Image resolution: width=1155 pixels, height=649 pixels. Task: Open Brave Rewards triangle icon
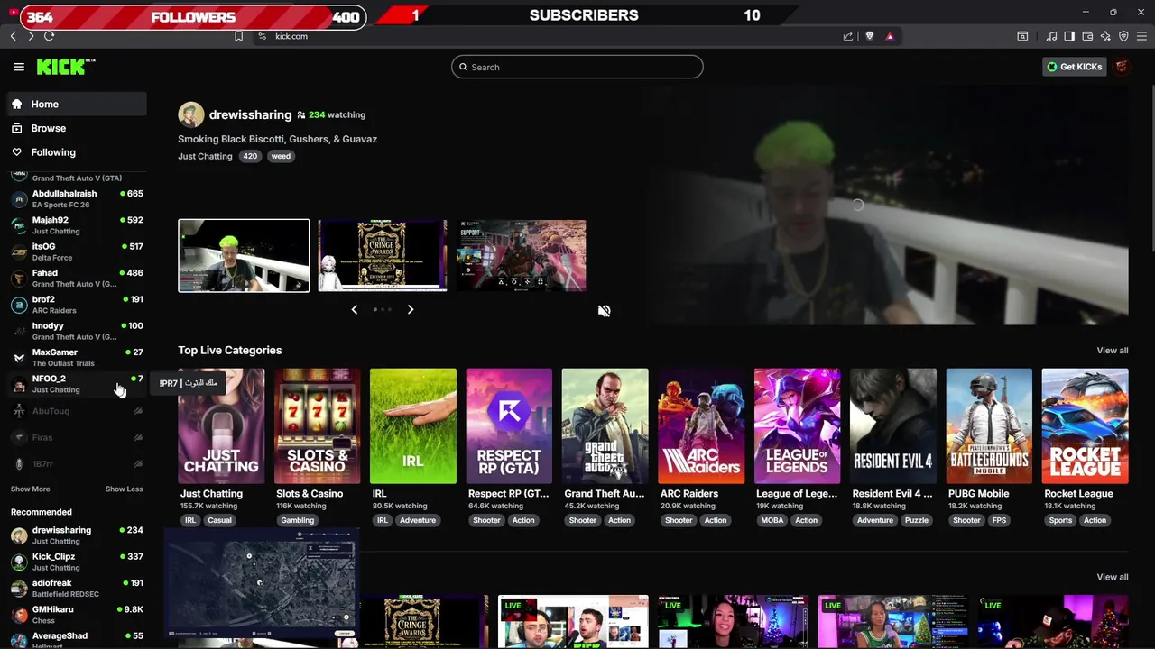point(890,36)
